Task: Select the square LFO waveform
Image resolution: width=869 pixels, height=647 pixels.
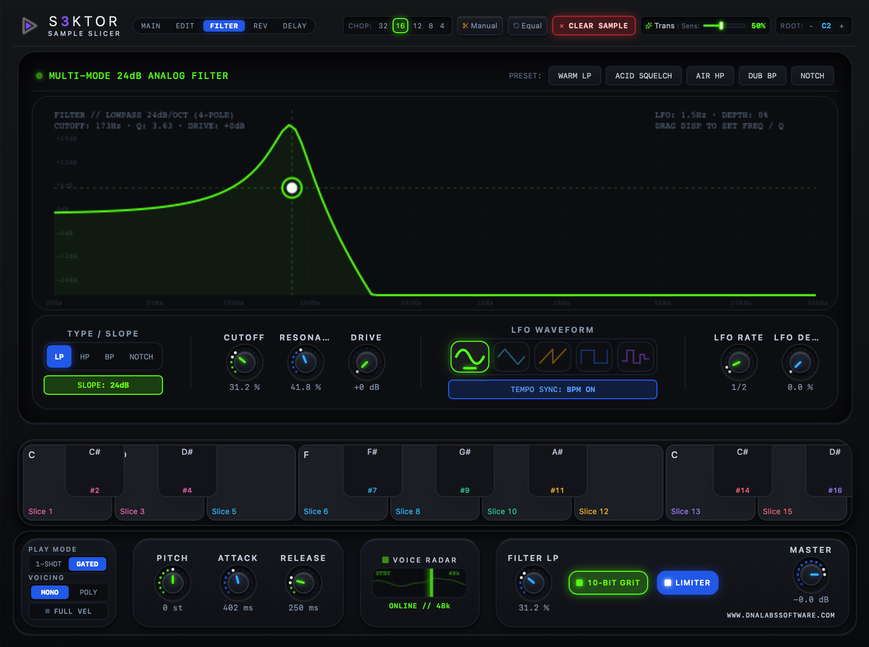Action: point(594,357)
